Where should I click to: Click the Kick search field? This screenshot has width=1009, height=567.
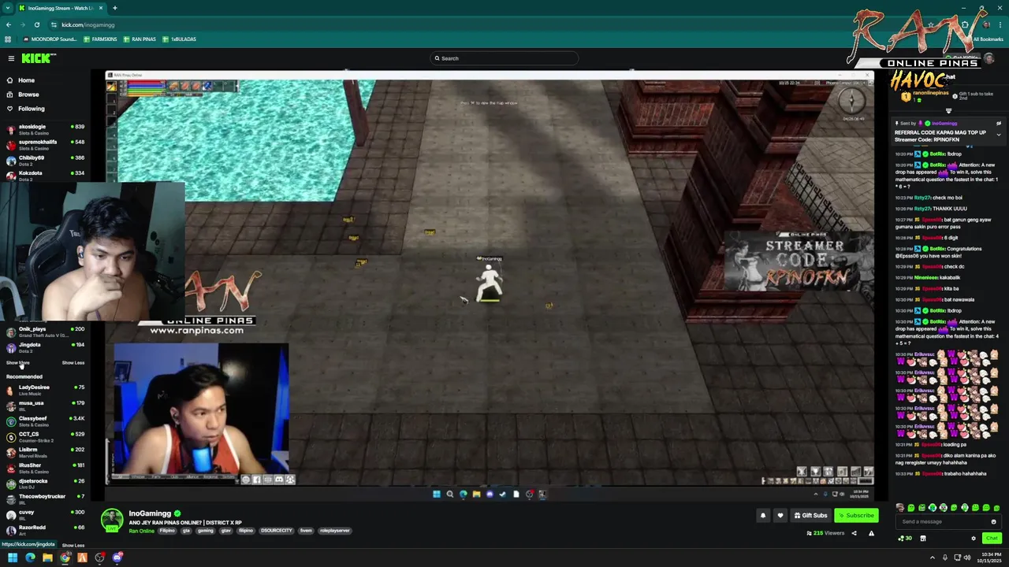click(504, 58)
